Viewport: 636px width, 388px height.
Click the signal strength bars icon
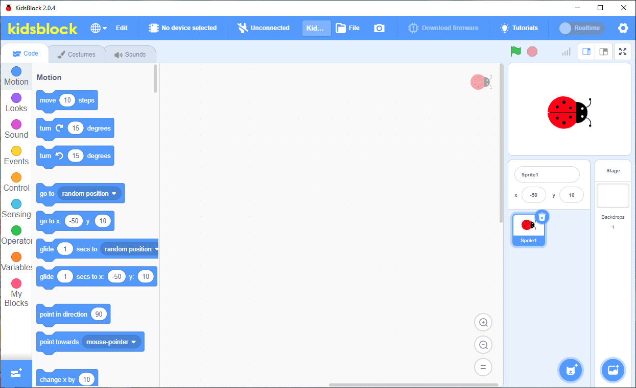566,51
